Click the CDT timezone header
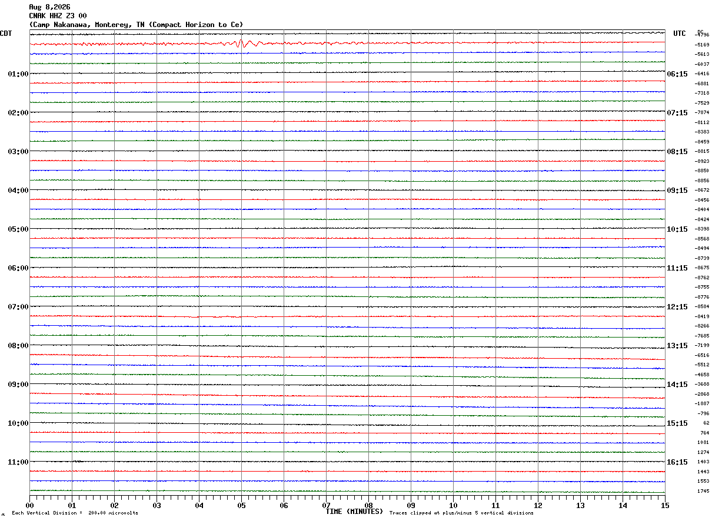Image resolution: width=712 pixels, height=521 pixels. (6, 34)
